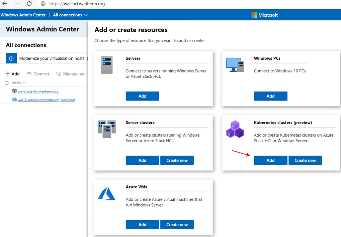
Task: Go back with the browser back arrow
Action: 5,4
